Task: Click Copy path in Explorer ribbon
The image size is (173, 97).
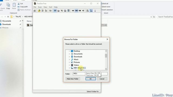Action: click(23, 7)
